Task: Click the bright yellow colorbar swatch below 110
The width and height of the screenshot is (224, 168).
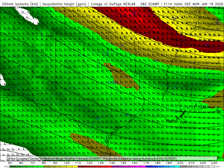Action: pos(75,167)
